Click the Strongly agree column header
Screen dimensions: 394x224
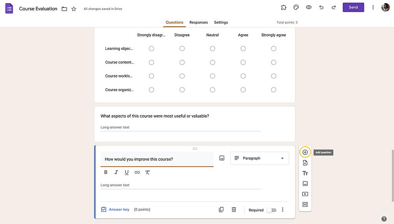(274, 35)
